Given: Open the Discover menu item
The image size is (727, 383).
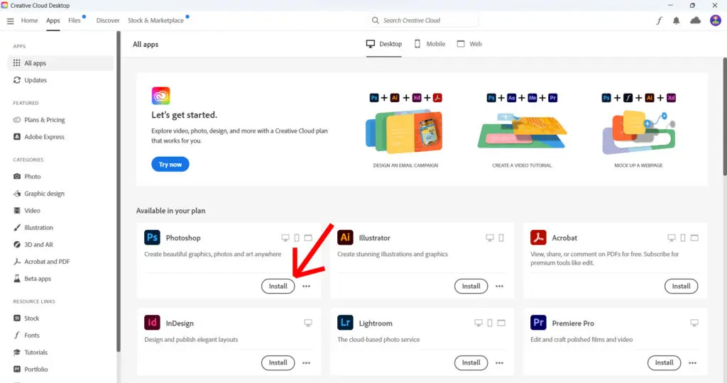Looking at the screenshot, I should [x=108, y=21].
